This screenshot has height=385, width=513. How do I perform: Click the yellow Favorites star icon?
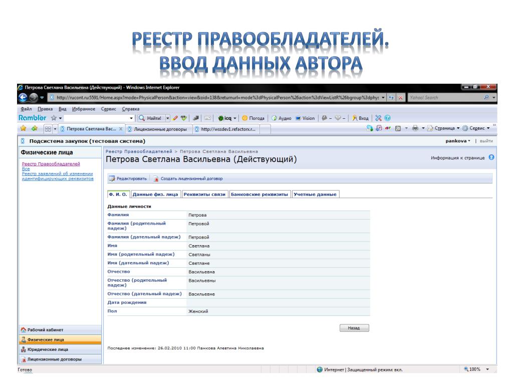click(x=23, y=128)
